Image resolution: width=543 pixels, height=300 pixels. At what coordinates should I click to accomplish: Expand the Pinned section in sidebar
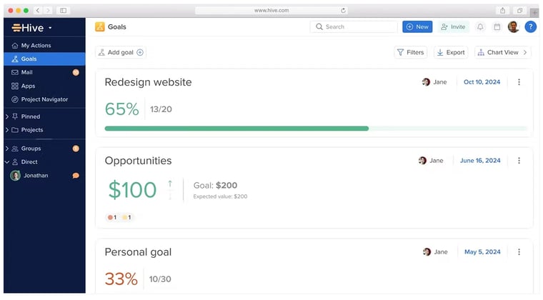(x=7, y=116)
